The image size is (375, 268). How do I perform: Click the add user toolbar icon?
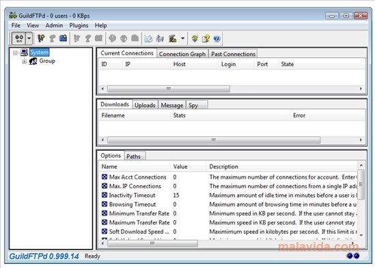(41, 38)
